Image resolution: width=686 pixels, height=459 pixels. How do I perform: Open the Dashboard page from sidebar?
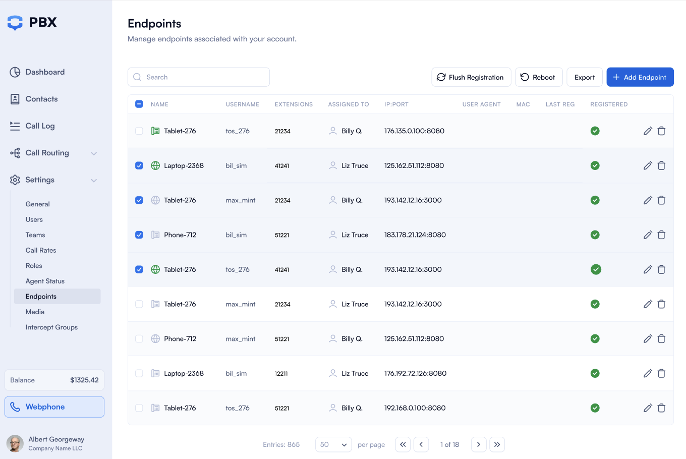pos(45,72)
